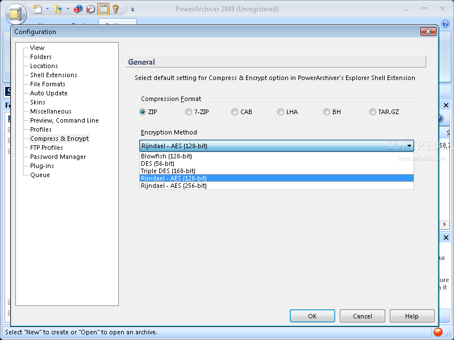
Task: Click the highlighted Configuration toolbar icon
Action: [x=103, y=9]
